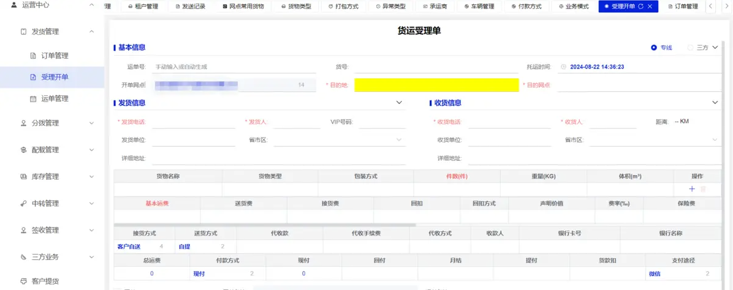Click the yellow 目的地 input field

coord(436,85)
